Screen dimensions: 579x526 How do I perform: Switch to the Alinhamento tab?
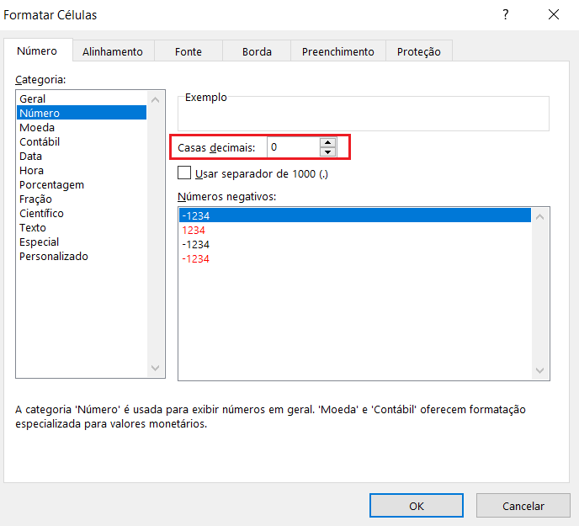[113, 51]
